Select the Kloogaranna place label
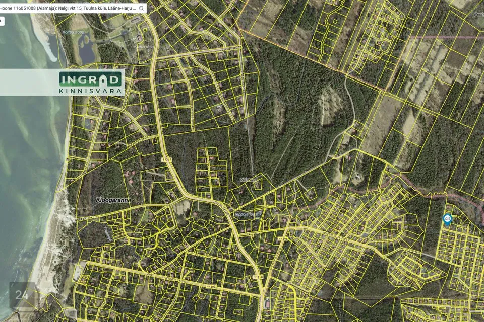The height and width of the screenshot is (322, 484). coord(113,200)
